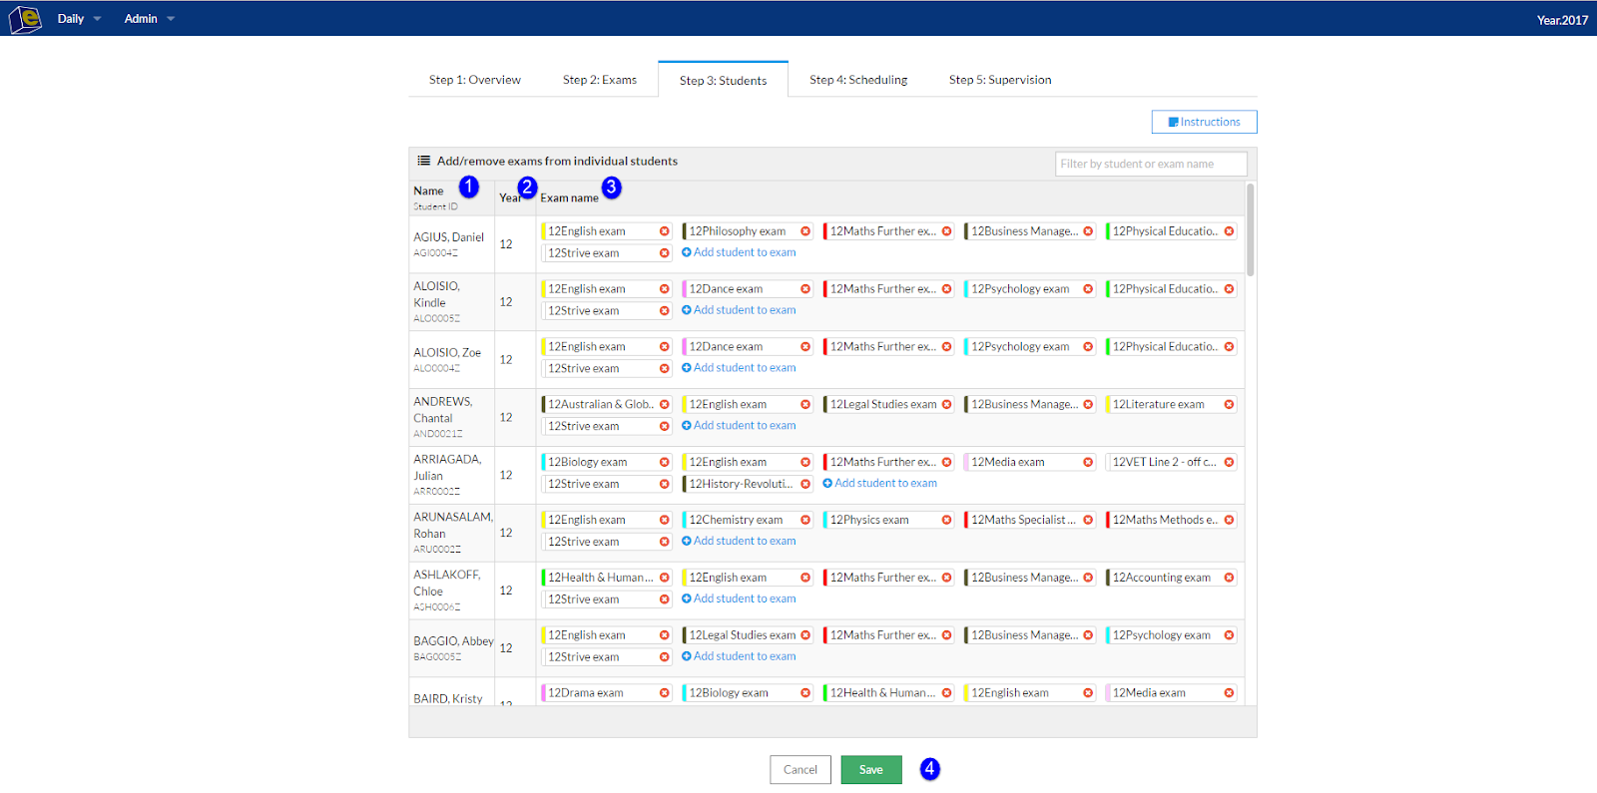Click the Instructions button

click(1204, 122)
